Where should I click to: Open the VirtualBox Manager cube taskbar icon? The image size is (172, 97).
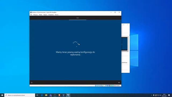click(x=64, y=95)
